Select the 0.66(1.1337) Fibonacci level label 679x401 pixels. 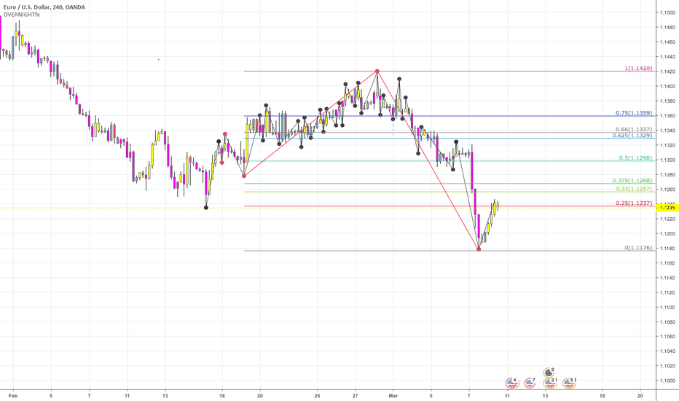pyautogui.click(x=634, y=129)
